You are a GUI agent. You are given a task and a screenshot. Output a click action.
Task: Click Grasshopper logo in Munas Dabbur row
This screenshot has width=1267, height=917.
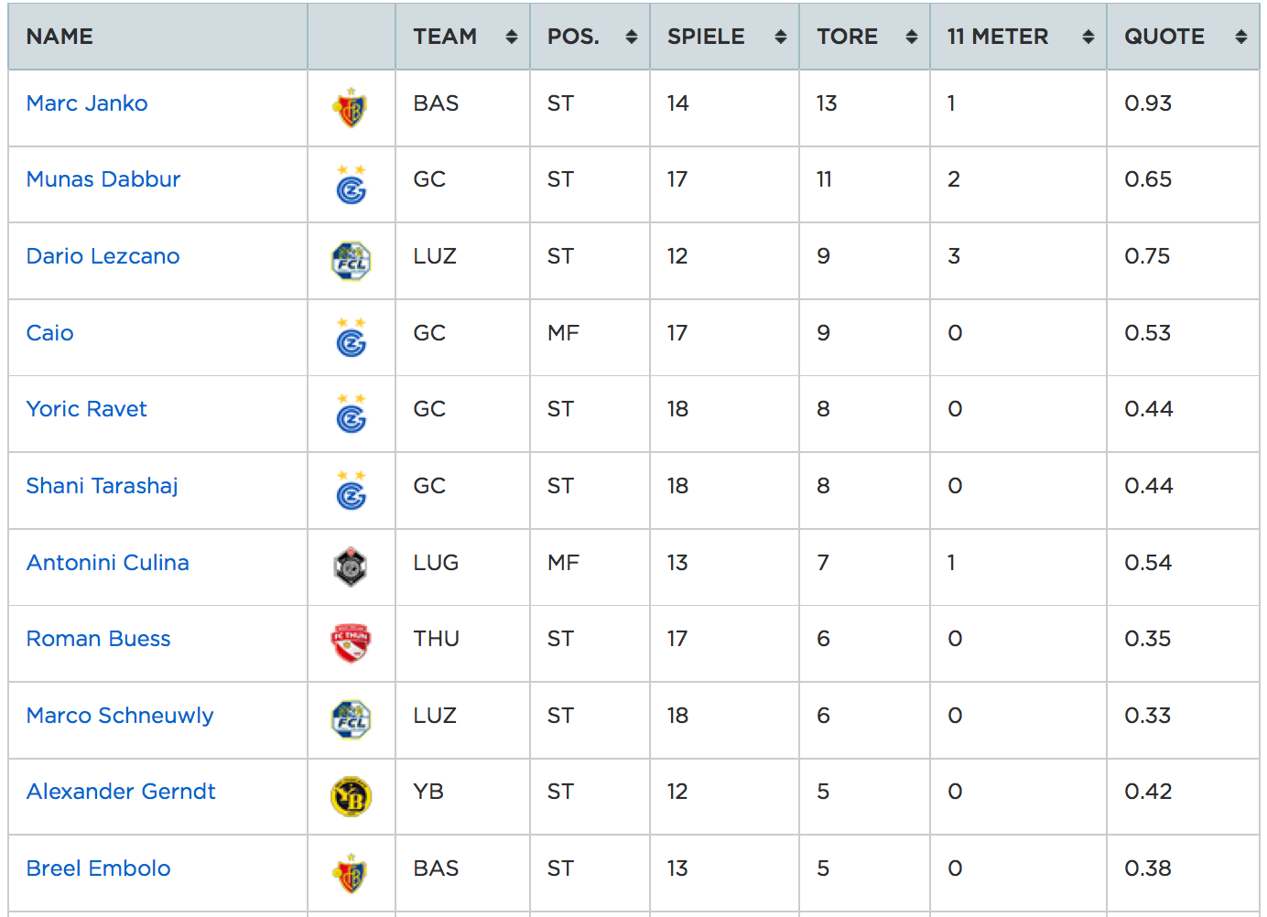(x=351, y=185)
